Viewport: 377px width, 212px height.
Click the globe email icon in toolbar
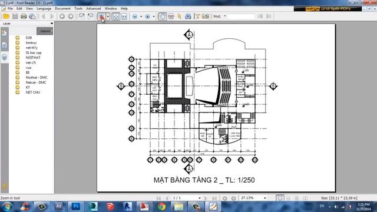(x=32, y=16)
